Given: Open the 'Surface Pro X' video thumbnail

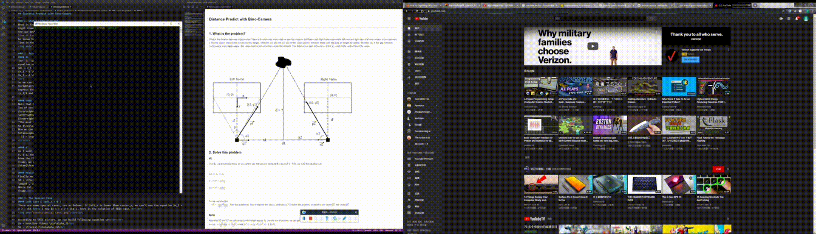Looking at the screenshot, I should coord(575,184).
